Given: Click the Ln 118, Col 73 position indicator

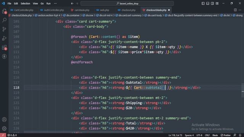Looking at the screenshot, I should coord(175,135).
